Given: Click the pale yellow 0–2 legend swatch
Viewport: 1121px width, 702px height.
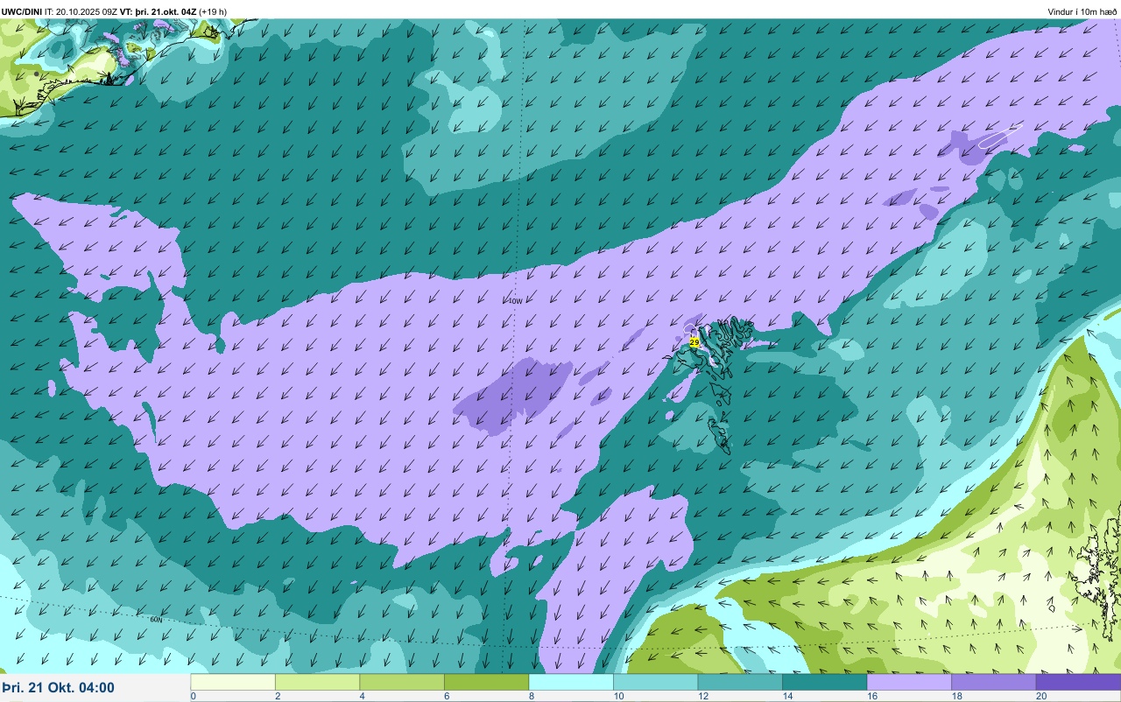Looking at the screenshot, I should [x=233, y=682].
